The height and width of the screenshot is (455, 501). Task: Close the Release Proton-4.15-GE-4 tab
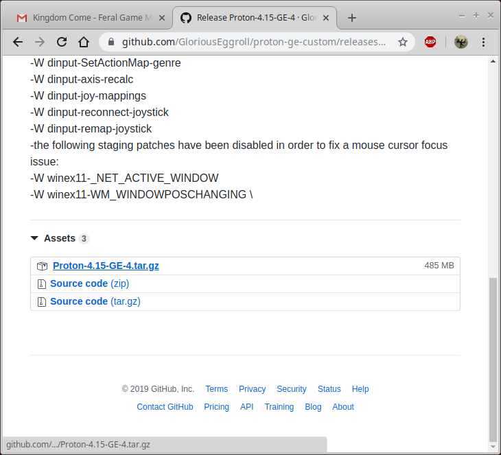coord(326,18)
